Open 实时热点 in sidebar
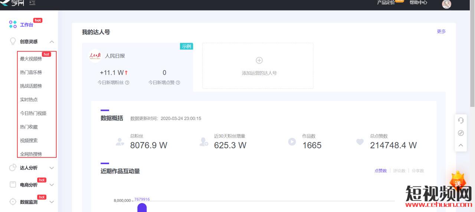The height and width of the screenshot is (212, 475). coord(29,100)
